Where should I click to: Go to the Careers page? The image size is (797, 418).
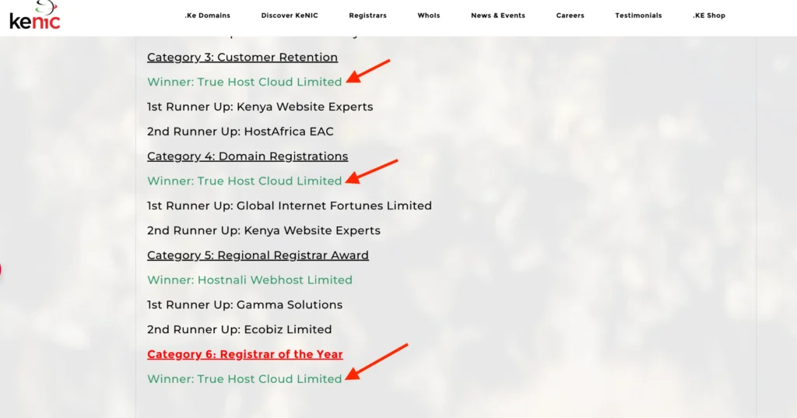pos(570,16)
